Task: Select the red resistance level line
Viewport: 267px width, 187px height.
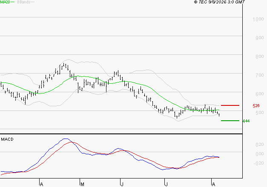Action: [230, 105]
